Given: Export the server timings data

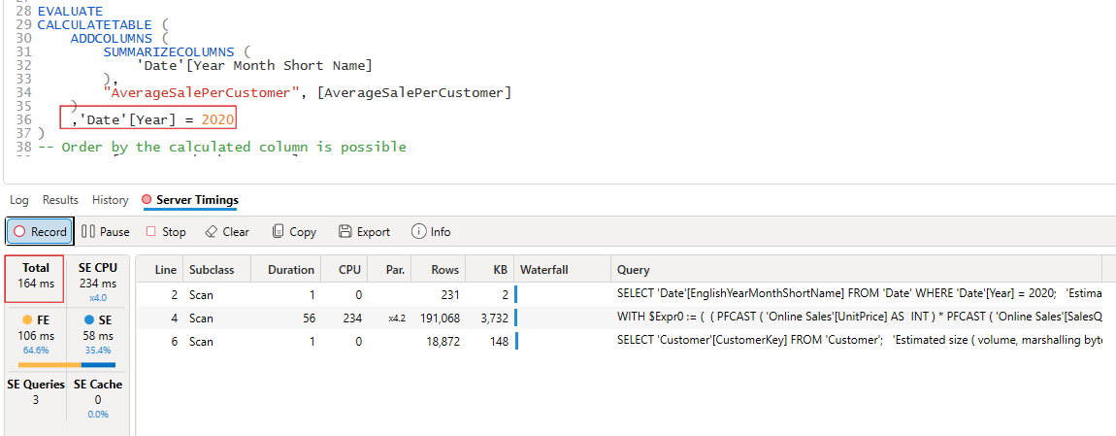Looking at the screenshot, I should click(364, 232).
